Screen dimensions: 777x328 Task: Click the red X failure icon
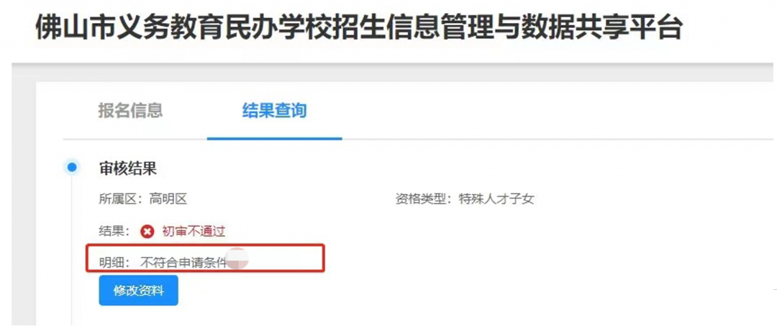147,232
